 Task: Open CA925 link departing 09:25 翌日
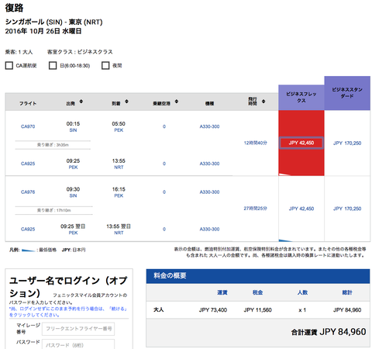(28, 229)
